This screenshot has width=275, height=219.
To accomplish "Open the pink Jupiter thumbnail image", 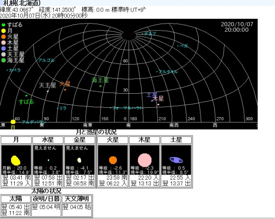I will pos(144,160).
